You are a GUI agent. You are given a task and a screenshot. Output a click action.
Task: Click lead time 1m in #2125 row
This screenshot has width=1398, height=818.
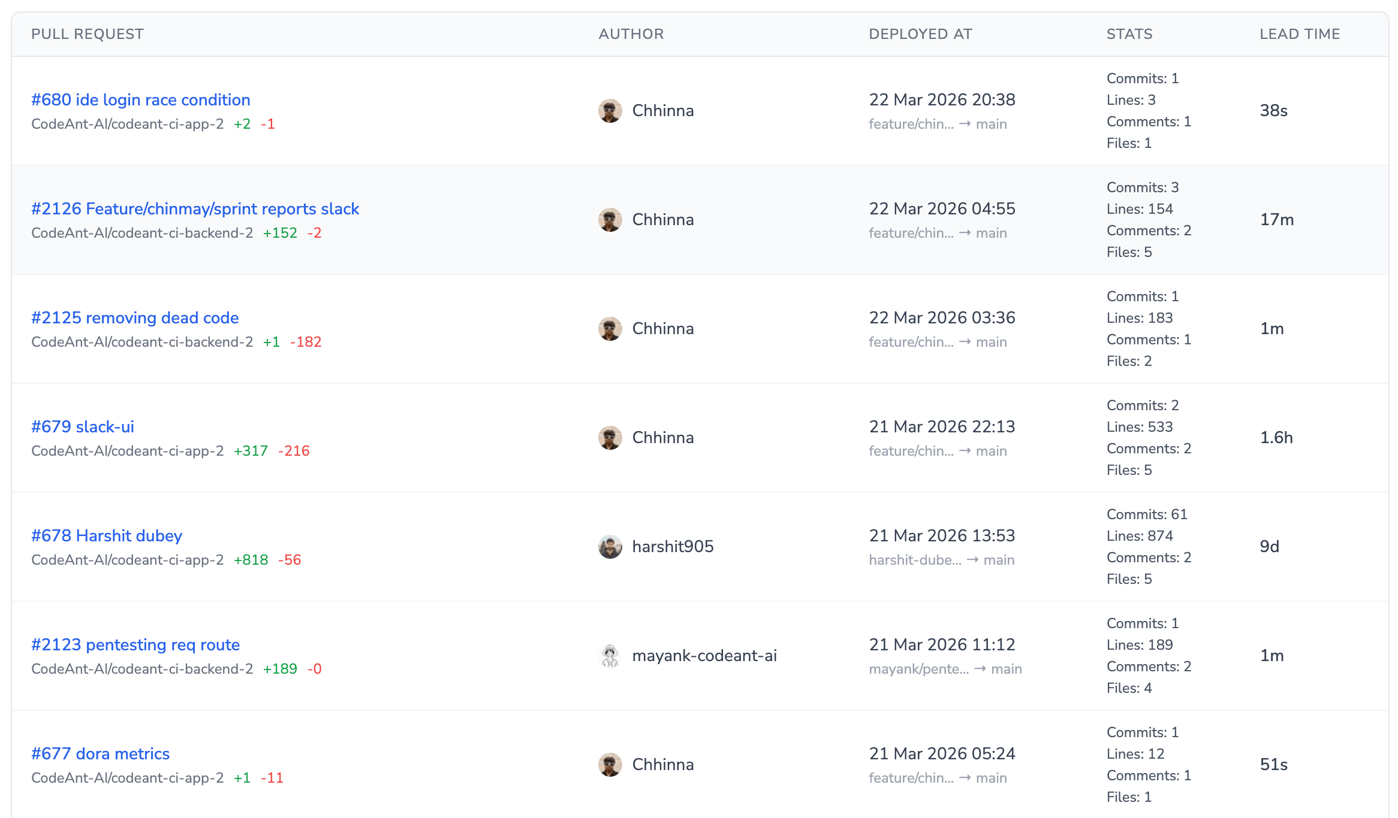coord(1272,328)
